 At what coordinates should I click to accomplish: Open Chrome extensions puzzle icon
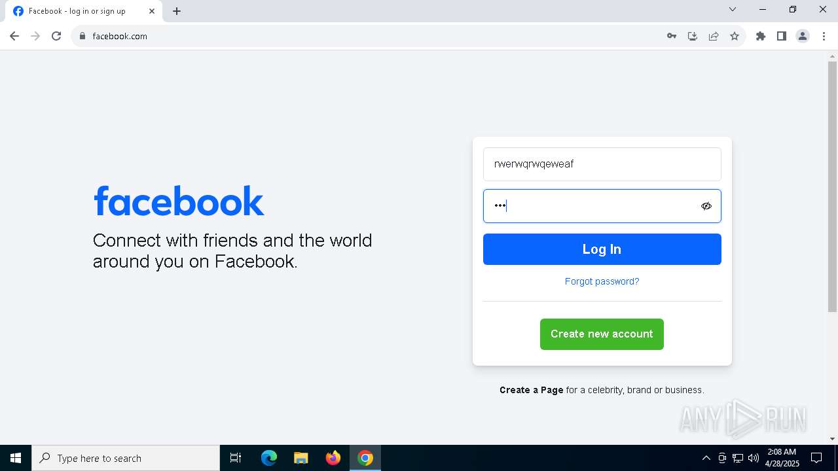point(761,36)
